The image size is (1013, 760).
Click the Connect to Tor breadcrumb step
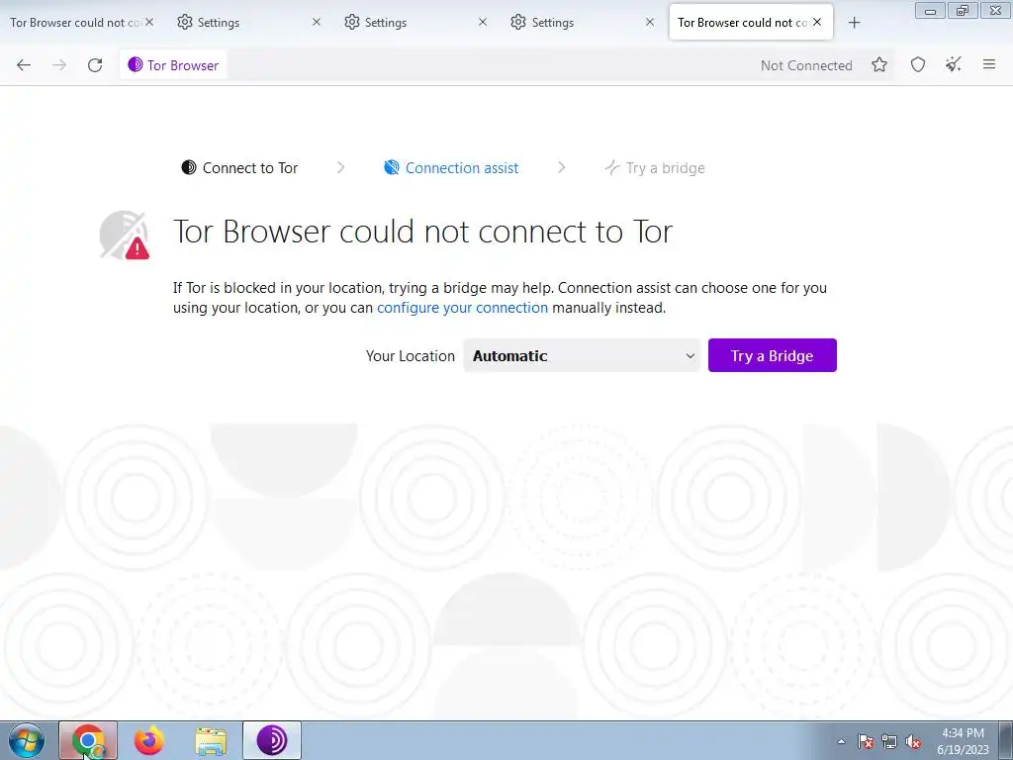coord(239,168)
